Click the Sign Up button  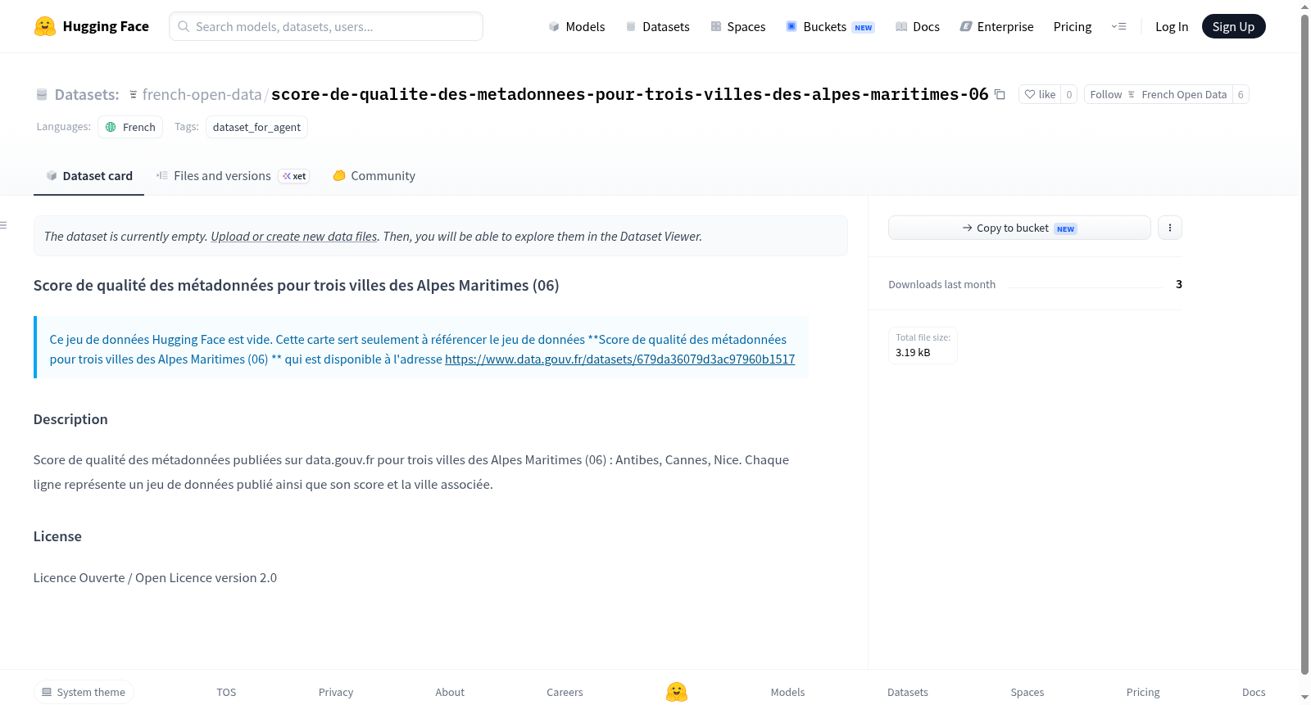click(x=1233, y=26)
